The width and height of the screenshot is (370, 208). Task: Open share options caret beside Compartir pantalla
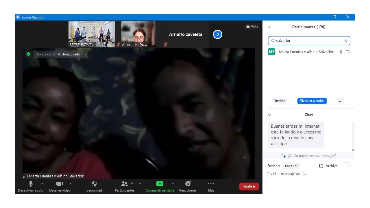point(173,184)
